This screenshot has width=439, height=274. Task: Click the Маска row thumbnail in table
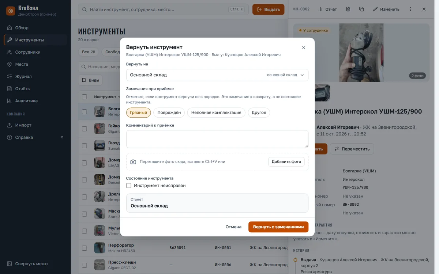pyautogui.click(x=100, y=214)
